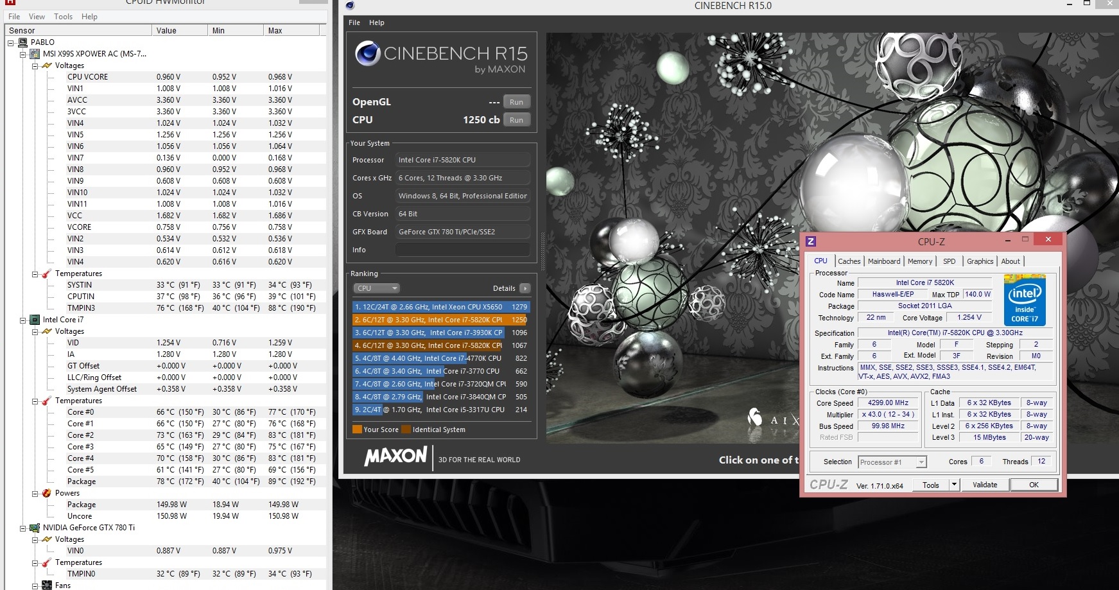This screenshot has width=1119, height=590.
Task: Switch to the Memory tab in CPU-Z
Action: click(x=919, y=261)
